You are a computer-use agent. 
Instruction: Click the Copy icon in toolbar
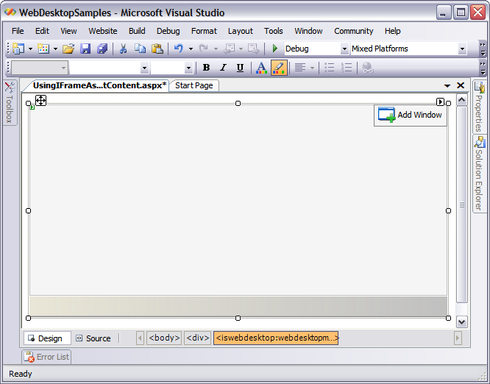tap(140, 49)
